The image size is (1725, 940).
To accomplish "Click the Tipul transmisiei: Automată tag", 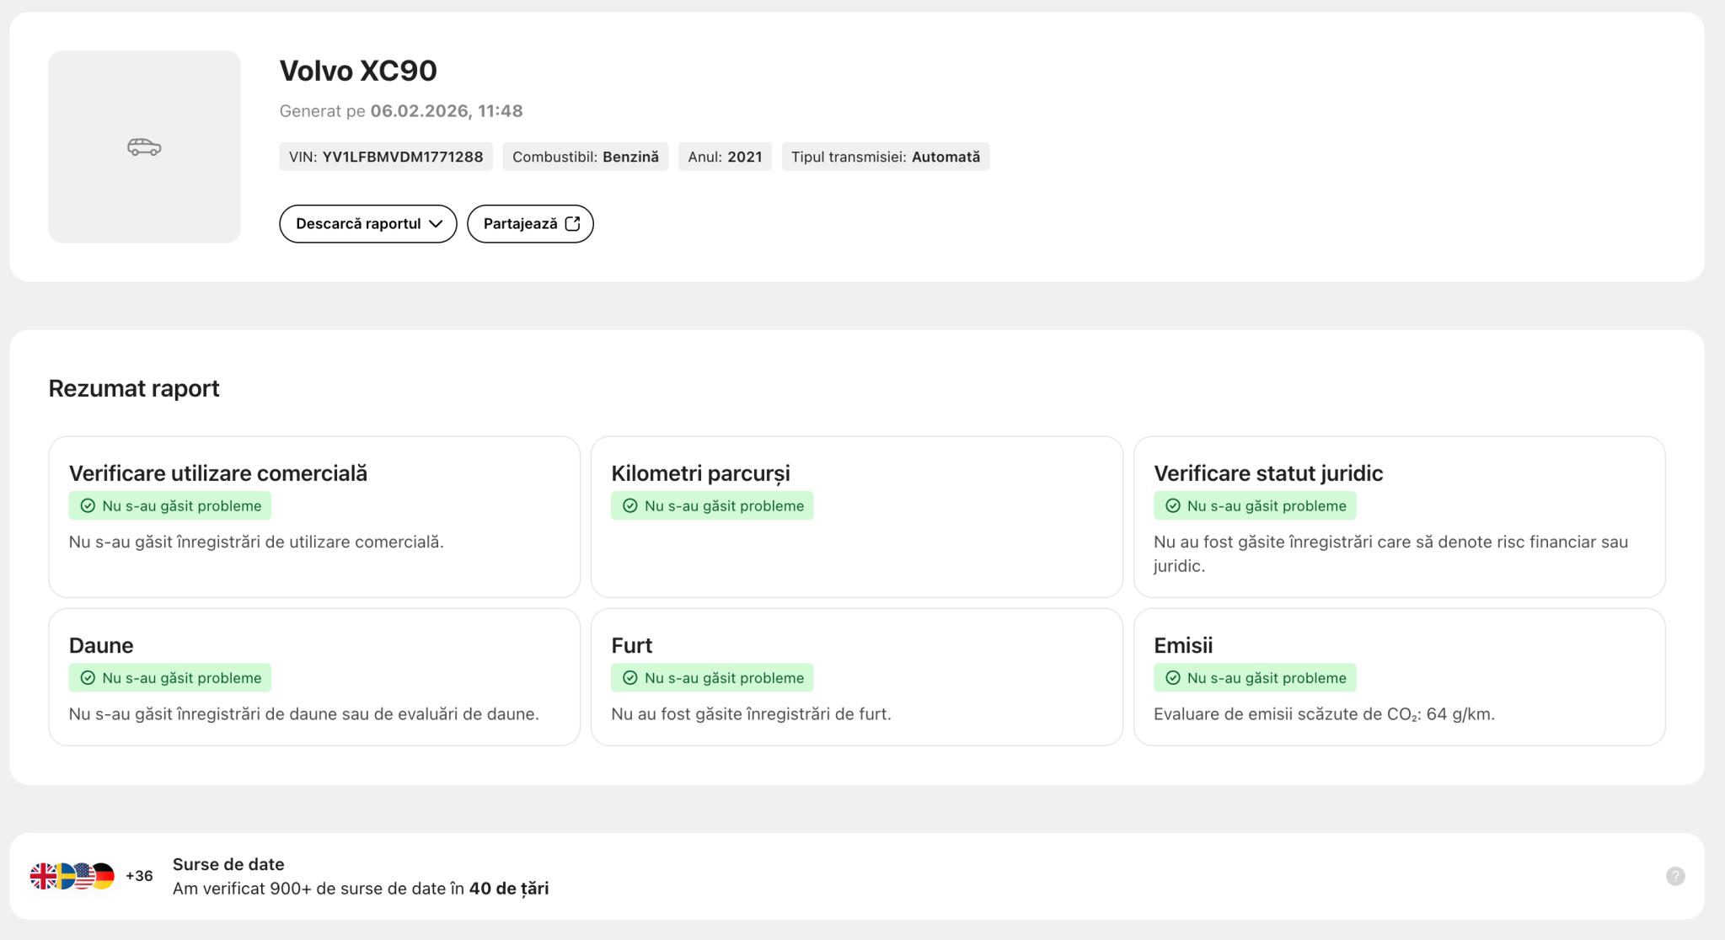I will point(885,158).
